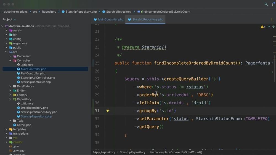Click the config folder icon
Screen dimensions: 276x155
tap(11, 39)
